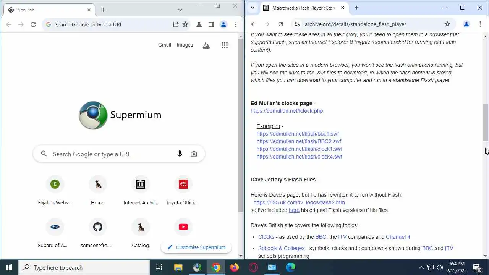489x275 pixels.
Task: Follow the 'here' link for original Flash files
Action: 294,210
